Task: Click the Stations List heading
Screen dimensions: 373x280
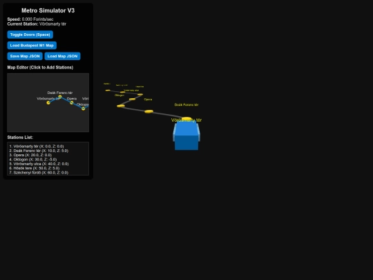Action: (20, 138)
